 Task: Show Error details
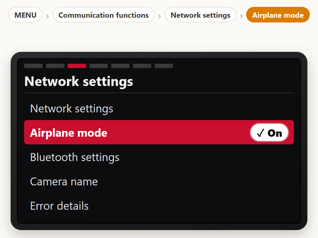pos(159,206)
